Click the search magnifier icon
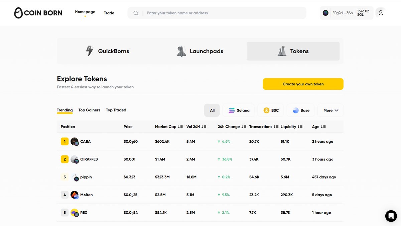 136,13
